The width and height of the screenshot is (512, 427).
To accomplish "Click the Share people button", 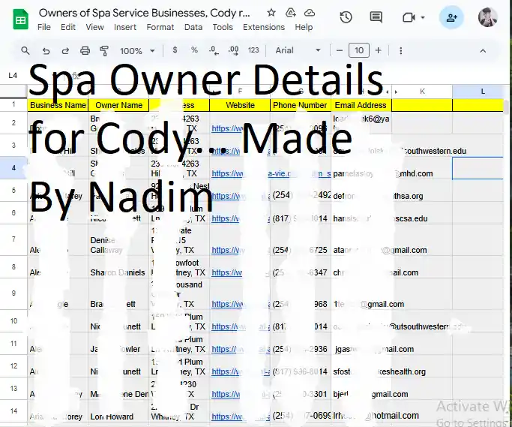I will click(451, 17).
